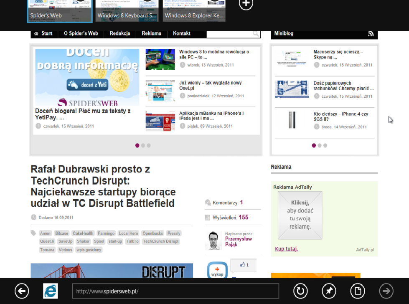The width and height of the screenshot is (409, 304).
Task: Select third dot of Miniblog carousel
Action: pos(325,145)
